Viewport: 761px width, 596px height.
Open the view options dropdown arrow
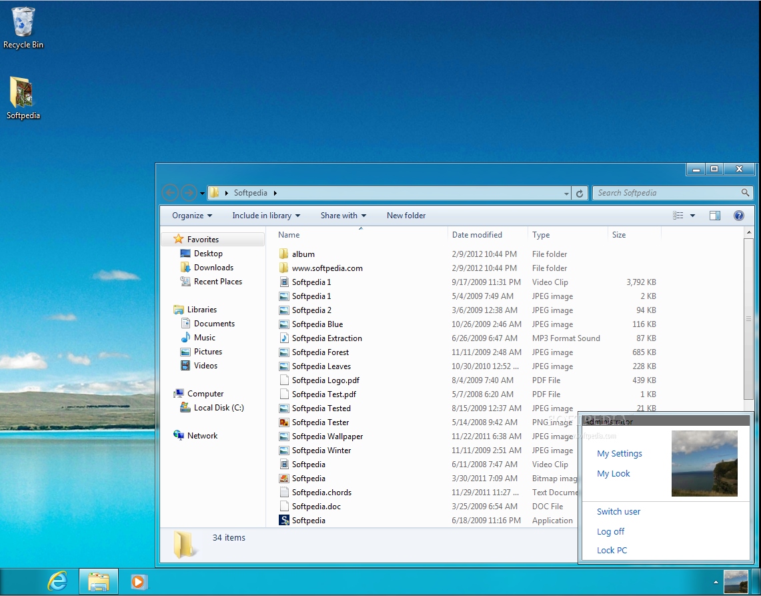click(692, 216)
